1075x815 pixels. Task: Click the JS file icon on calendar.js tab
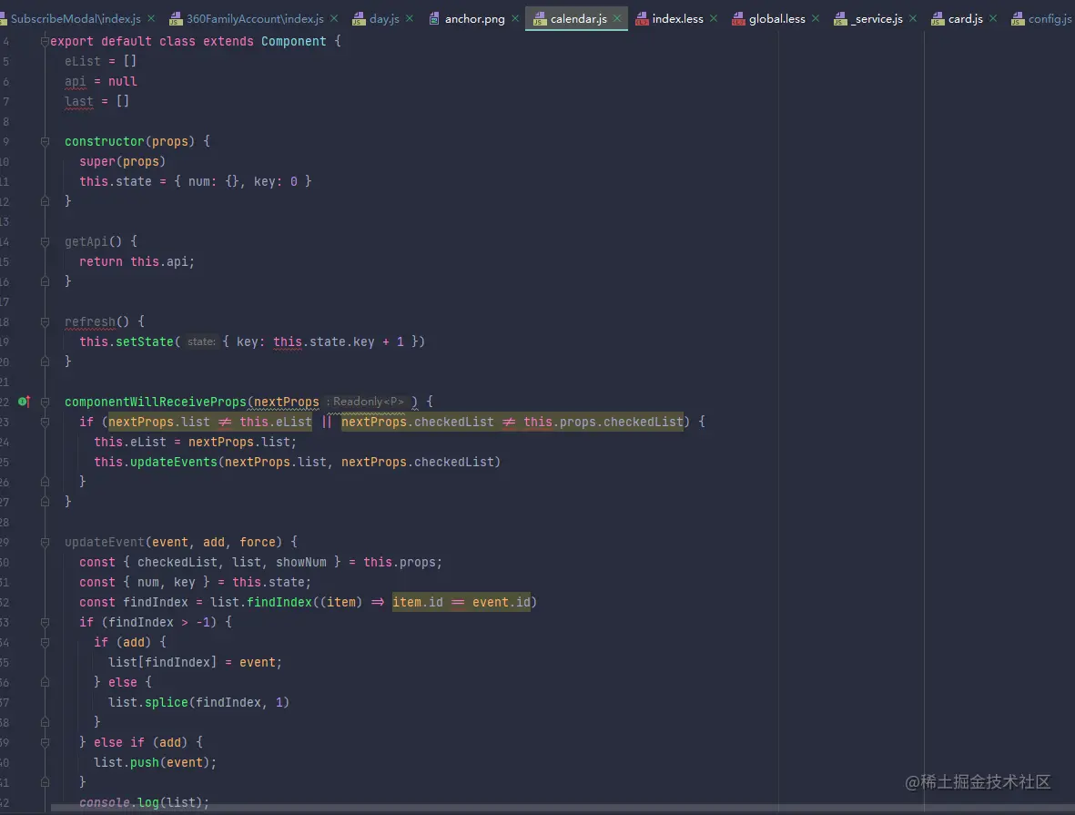coord(540,19)
